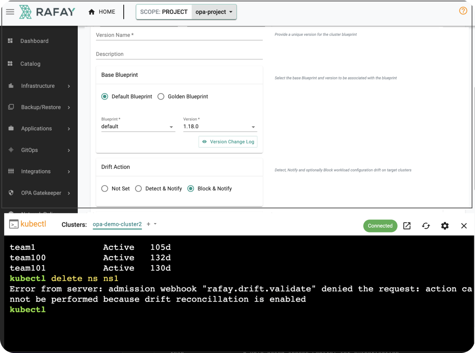Screen dimensions: 475x353
Task: Choose Not Set for Drift Action
Action: pyautogui.click(x=104, y=188)
